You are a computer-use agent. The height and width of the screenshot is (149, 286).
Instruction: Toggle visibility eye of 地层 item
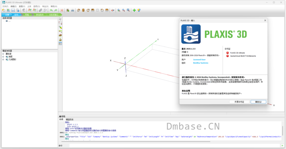pos(7,57)
